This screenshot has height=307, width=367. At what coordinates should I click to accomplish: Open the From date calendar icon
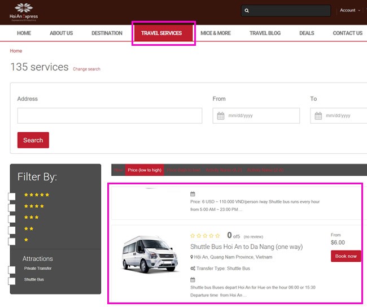pyautogui.click(x=220, y=115)
